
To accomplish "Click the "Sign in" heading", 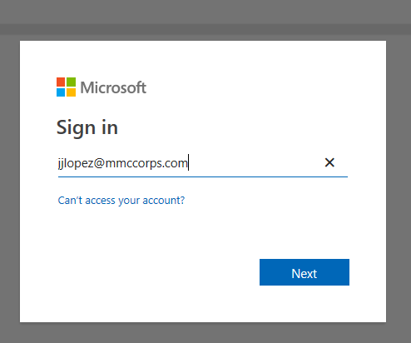I will pos(87,127).
